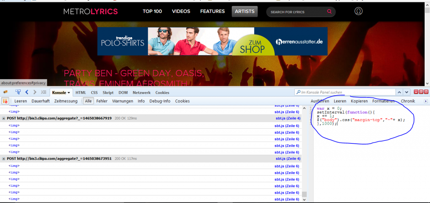
Task: Toggle the break on all errors icon
Action: tap(5, 101)
